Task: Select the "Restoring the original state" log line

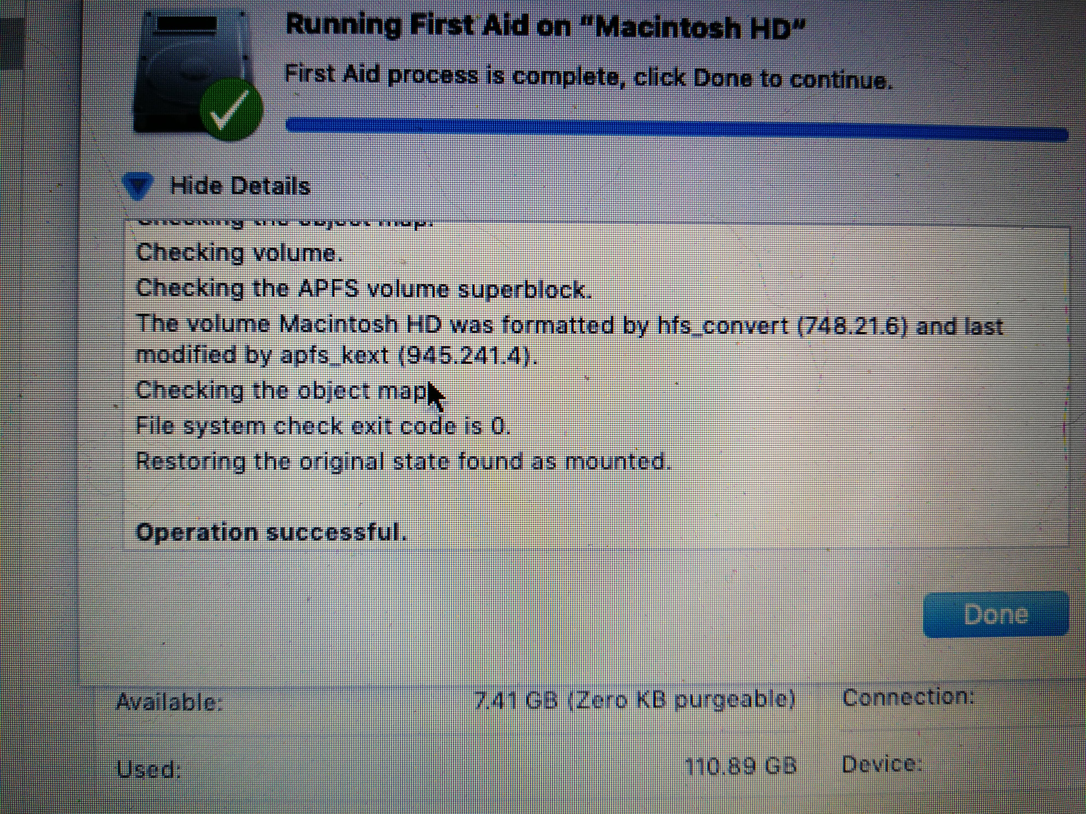Action: [403, 461]
